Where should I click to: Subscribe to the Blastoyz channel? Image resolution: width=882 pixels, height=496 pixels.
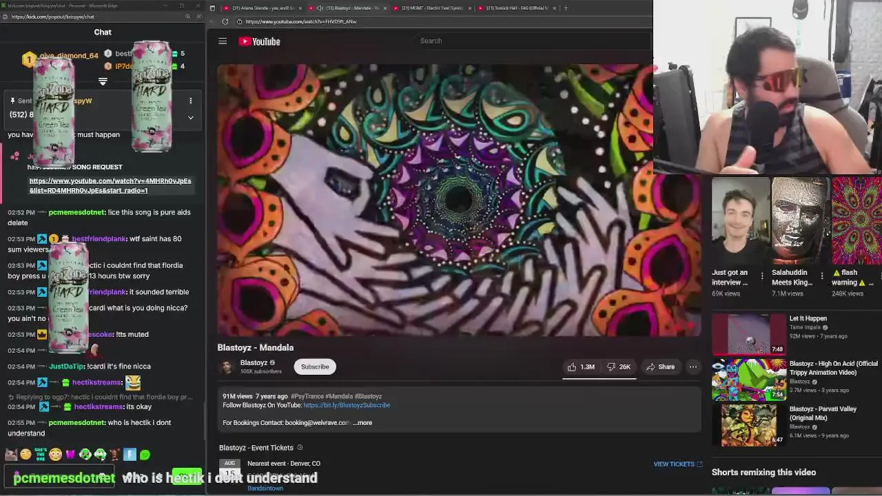click(x=315, y=367)
